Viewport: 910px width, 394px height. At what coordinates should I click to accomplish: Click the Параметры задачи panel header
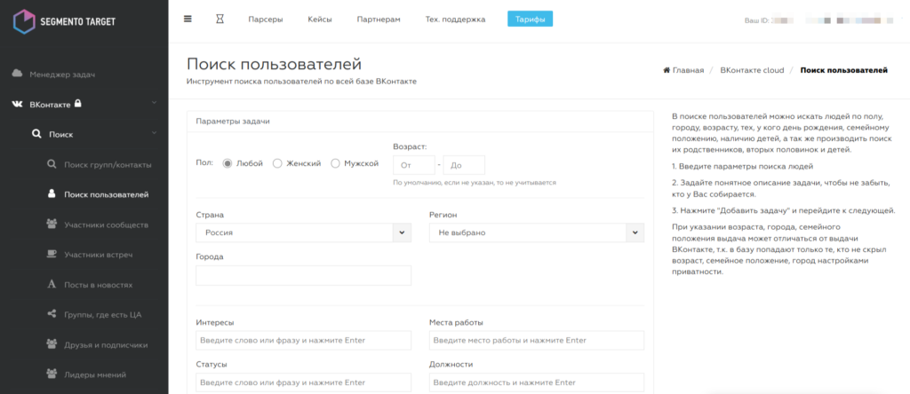[420, 122]
